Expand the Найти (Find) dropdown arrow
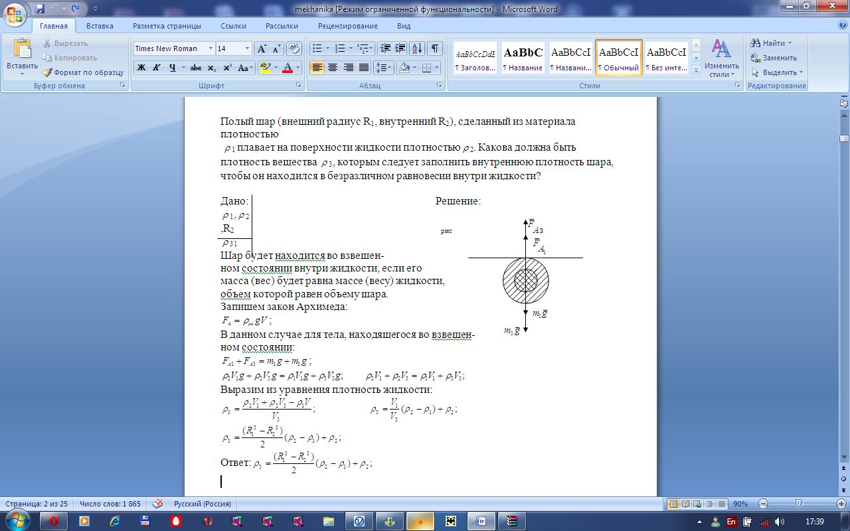 pos(790,43)
